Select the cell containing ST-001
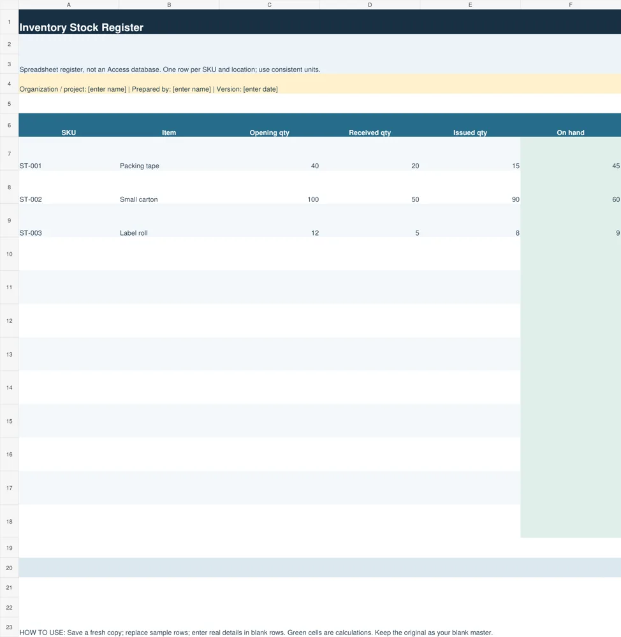Viewport: 621px width, 637px height. 69,154
